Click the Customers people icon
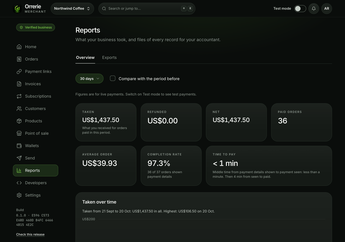This screenshot has width=345, height=242. (19, 109)
